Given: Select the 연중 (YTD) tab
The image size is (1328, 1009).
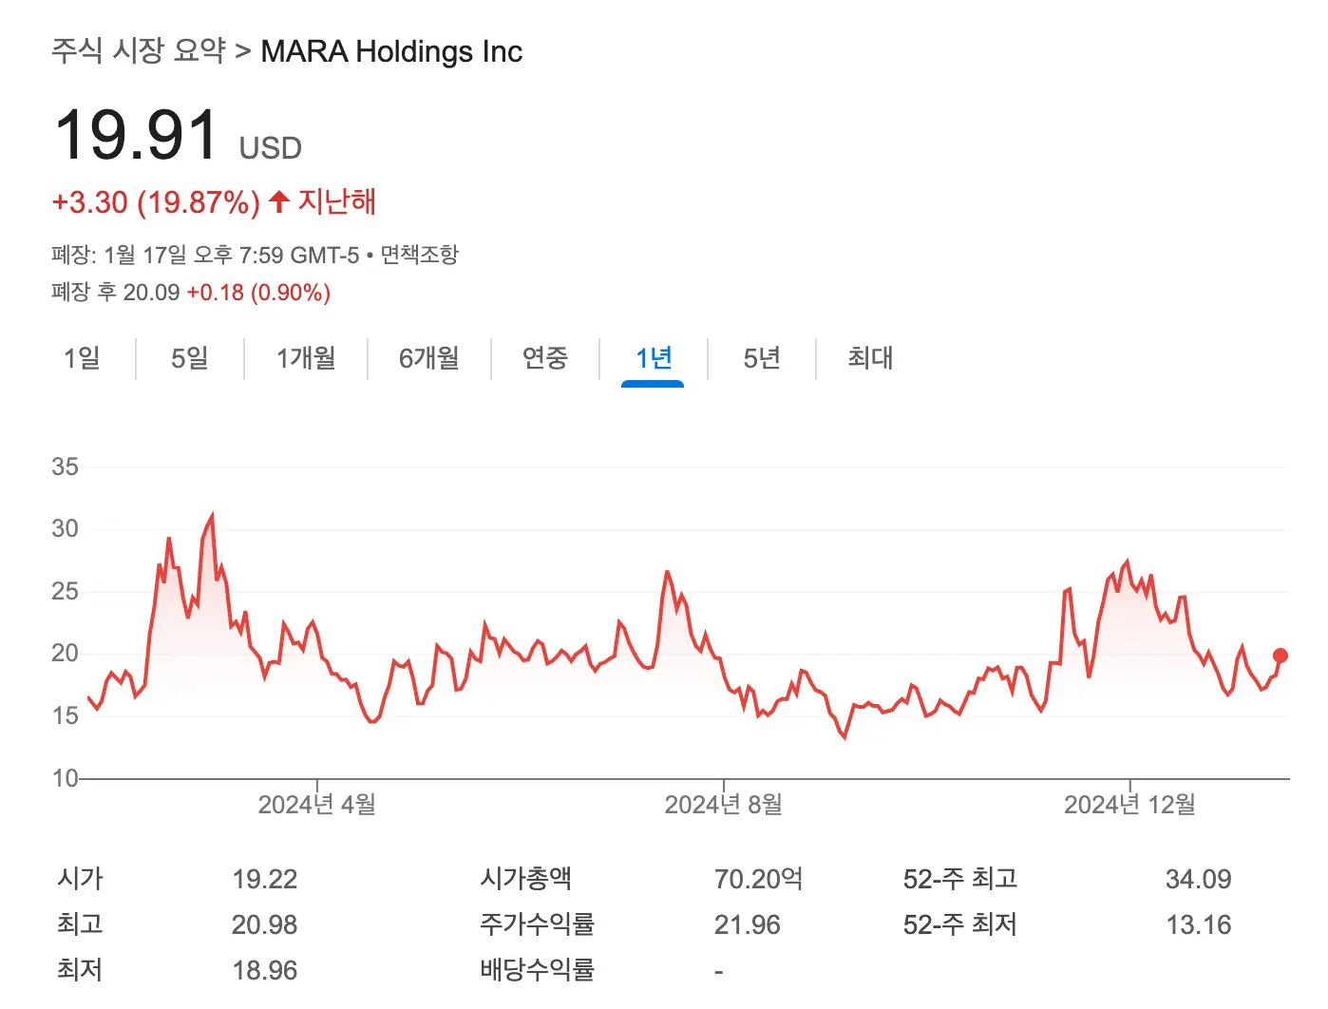Looking at the screenshot, I should coord(544,358).
